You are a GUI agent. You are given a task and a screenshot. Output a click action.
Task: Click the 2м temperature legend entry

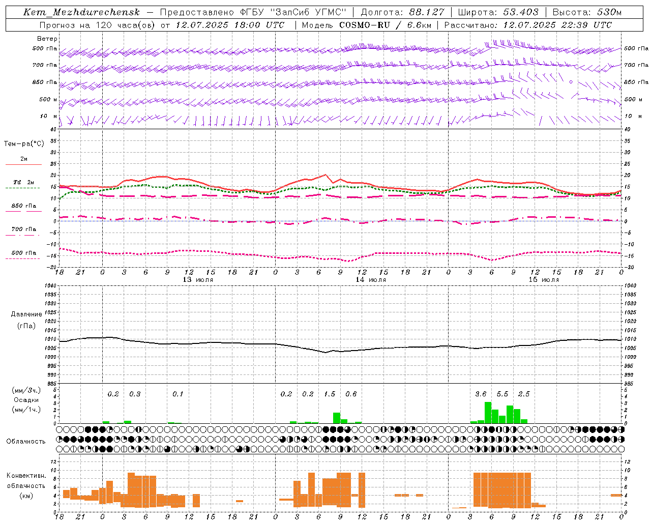click(x=24, y=159)
